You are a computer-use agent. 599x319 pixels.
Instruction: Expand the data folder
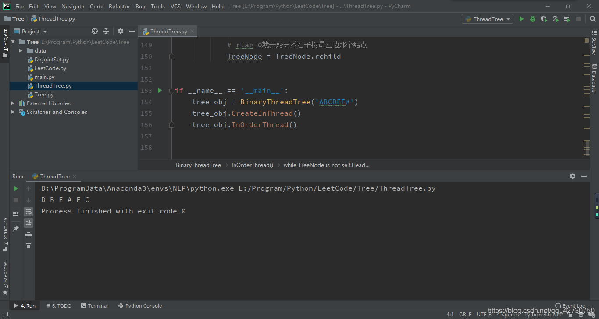tap(20, 51)
